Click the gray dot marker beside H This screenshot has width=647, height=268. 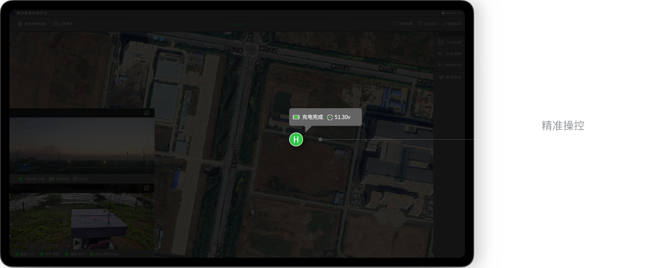(x=320, y=140)
